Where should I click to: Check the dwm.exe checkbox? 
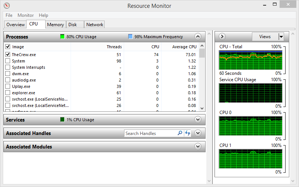tap(7, 74)
